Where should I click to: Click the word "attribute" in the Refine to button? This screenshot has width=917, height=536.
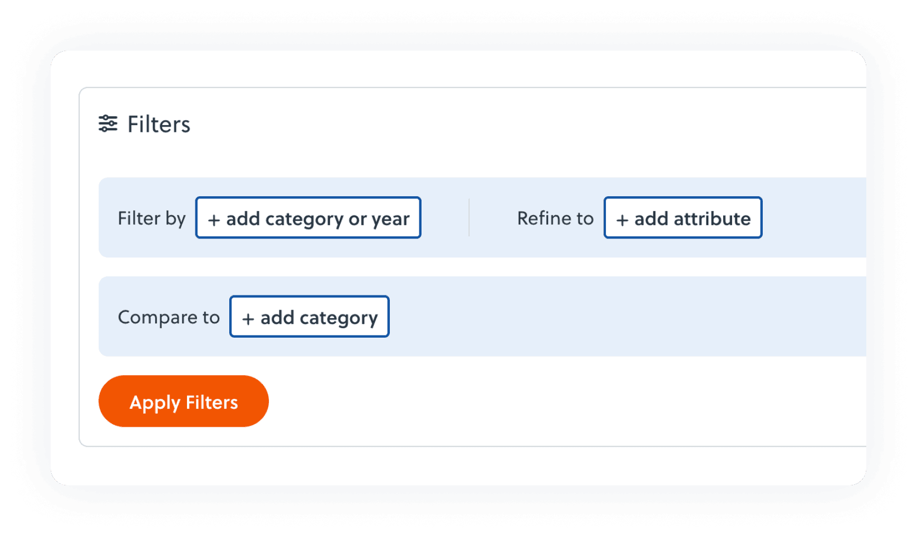coord(712,218)
